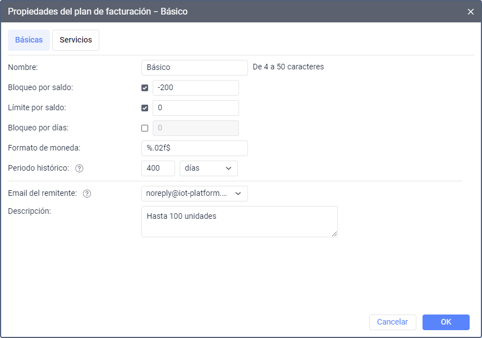The width and height of the screenshot is (482, 338).
Task: Uncheck the Bloqueo por saldo checkbox
Action: (145, 88)
